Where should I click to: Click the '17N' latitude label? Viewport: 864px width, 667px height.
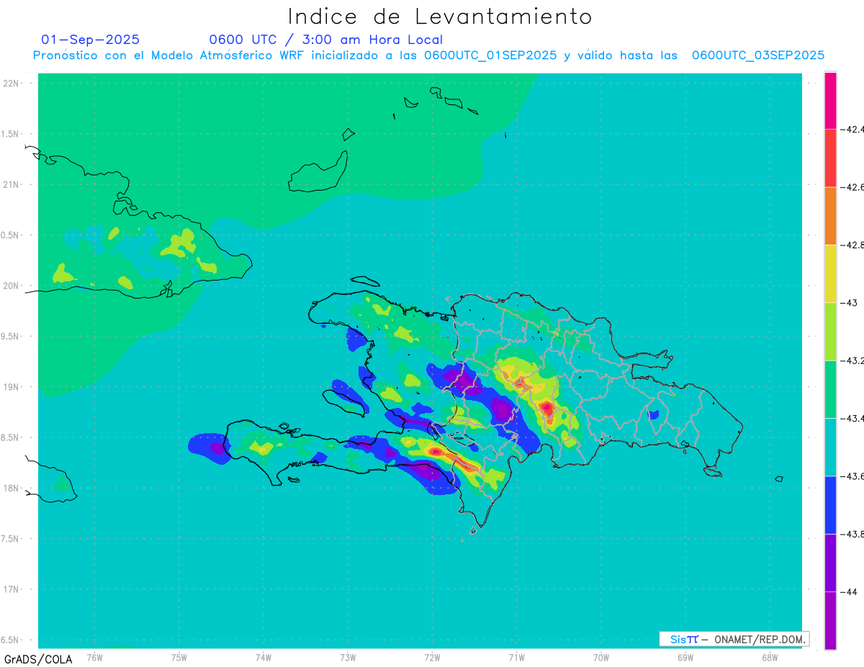tap(12, 589)
